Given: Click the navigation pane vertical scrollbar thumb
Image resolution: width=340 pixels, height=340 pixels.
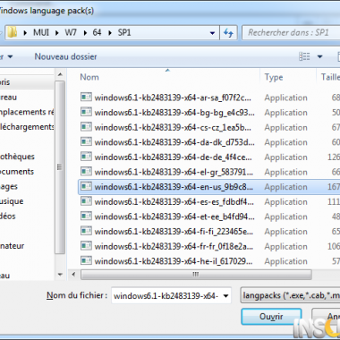Looking at the screenshot, I should 60,167.
